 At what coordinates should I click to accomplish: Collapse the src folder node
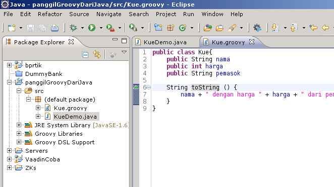click(19, 91)
